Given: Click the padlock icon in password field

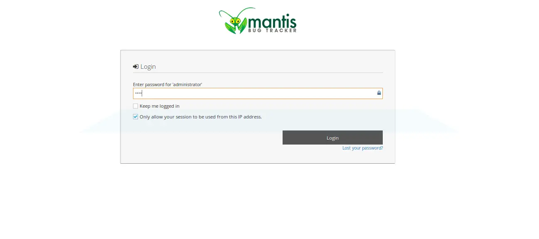Looking at the screenshot, I should point(379,93).
